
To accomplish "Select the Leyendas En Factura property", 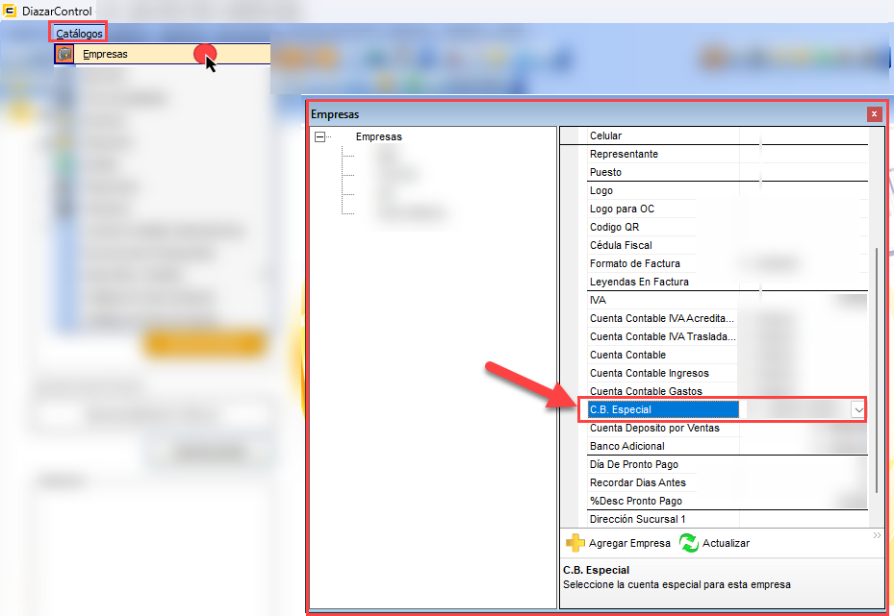I will point(639,282).
